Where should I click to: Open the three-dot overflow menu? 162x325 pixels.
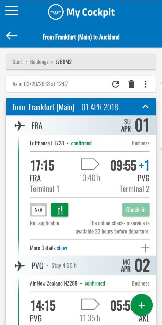coord(145,84)
